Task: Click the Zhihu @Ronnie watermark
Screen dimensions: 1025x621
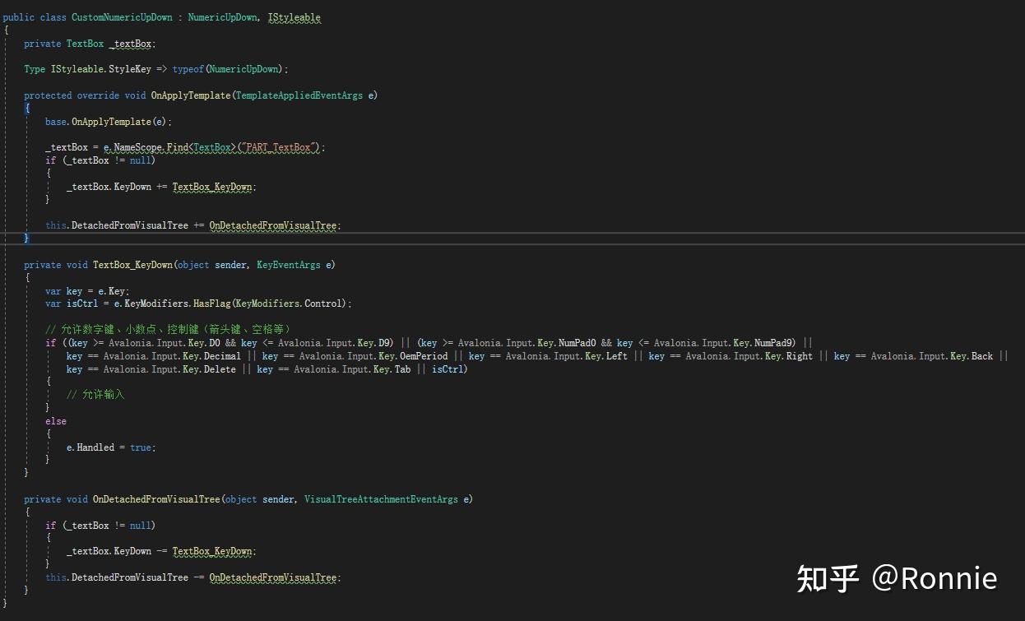Action: pos(897,578)
